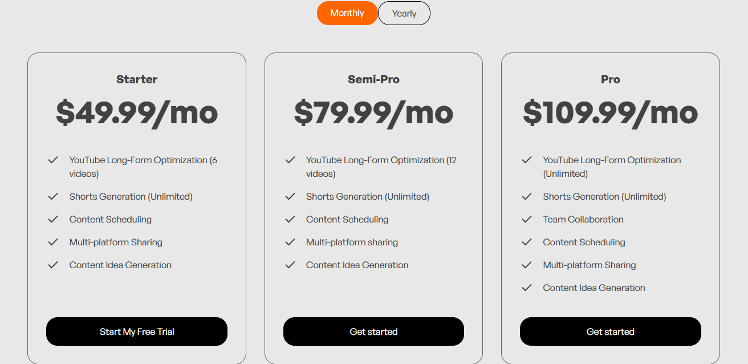Click Get started on the Pro plan
The height and width of the screenshot is (364, 748).
coord(610,331)
